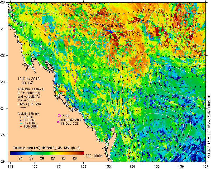
Task: Click the latitude axis label -23
Action: pyautogui.click(x=3, y=82)
